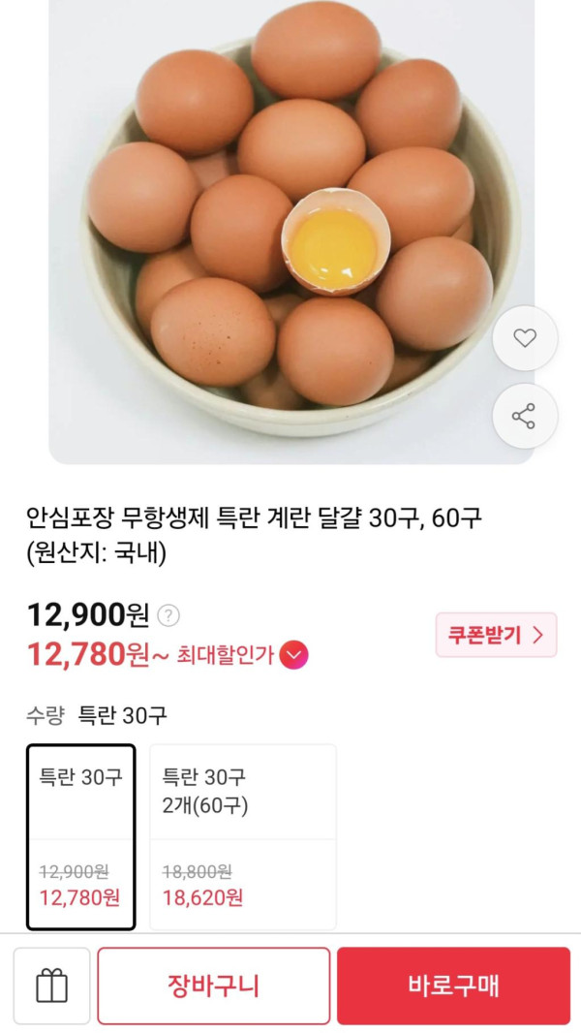Click the (원산지: 국내) origin text
The height and width of the screenshot is (1033, 581).
[97, 553]
